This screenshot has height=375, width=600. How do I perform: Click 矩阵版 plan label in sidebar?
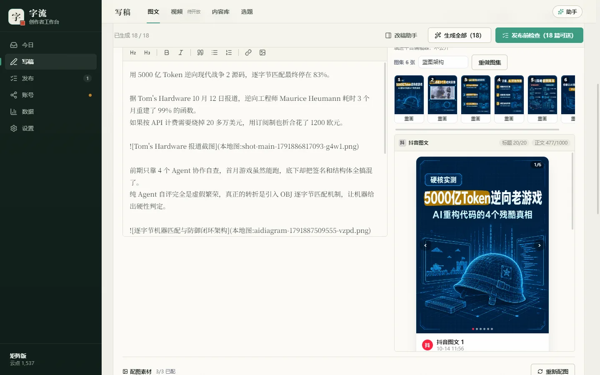(x=18, y=356)
